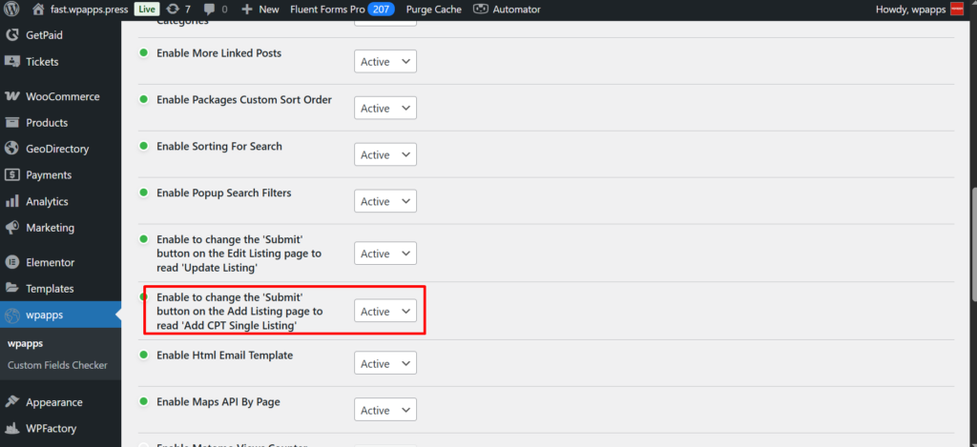Click the Elementor sidebar icon
Image resolution: width=977 pixels, height=447 pixels.
tap(12, 262)
